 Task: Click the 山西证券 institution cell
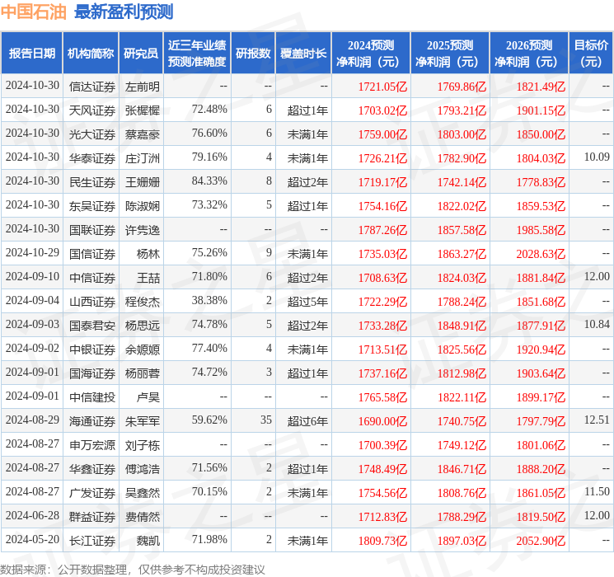click(x=92, y=302)
